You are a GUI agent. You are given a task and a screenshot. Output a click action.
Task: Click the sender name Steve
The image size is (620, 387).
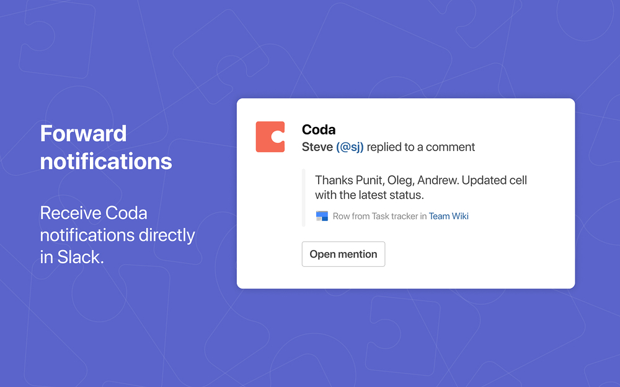(317, 147)
